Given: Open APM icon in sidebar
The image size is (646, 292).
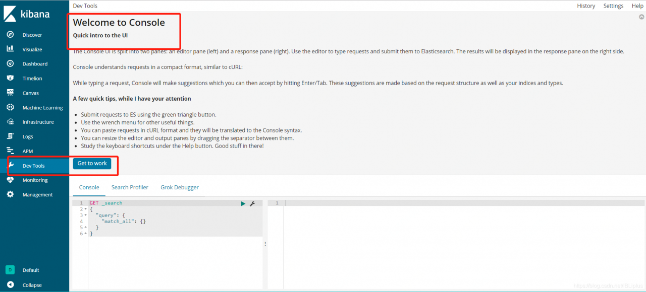Looking at the screenshot, I should pyautogui.click(x=10, y=151).
